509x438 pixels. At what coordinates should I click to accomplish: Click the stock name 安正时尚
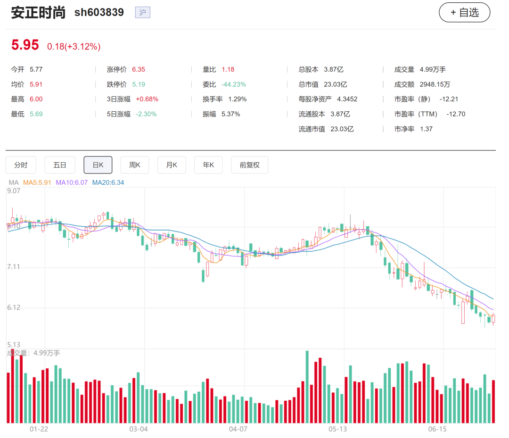pyautogui.click(x=38, y=13)
